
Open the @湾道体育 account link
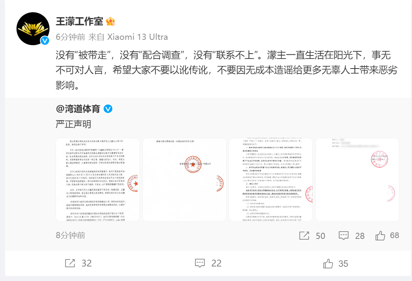point(78,109)
